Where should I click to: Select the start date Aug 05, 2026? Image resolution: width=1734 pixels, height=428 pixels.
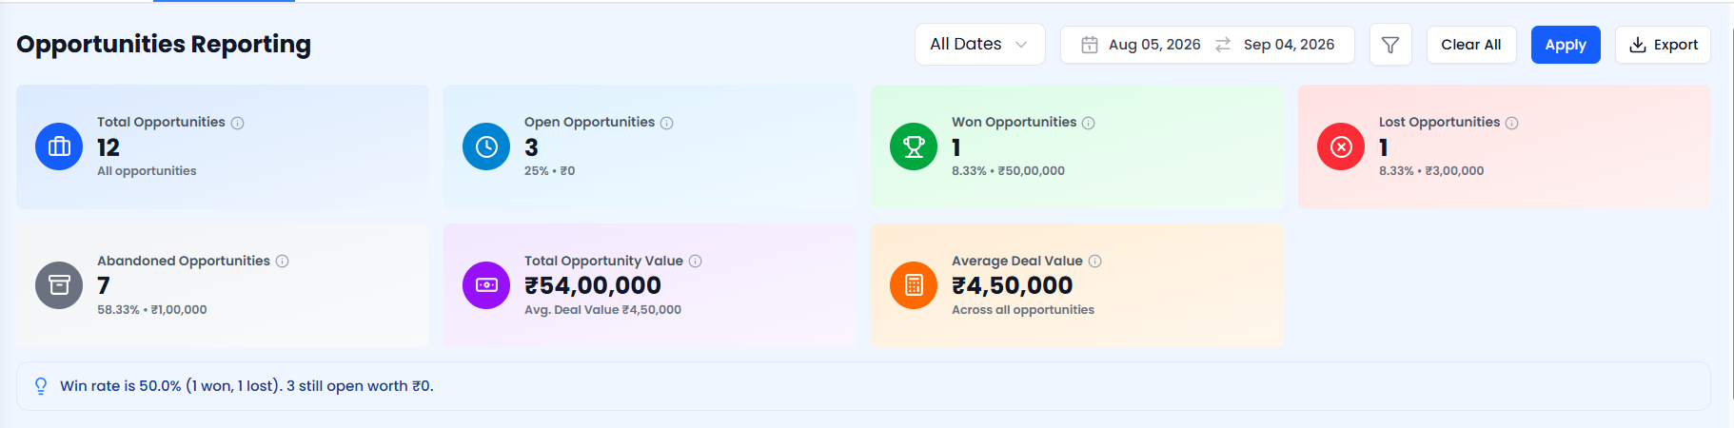1154,45
